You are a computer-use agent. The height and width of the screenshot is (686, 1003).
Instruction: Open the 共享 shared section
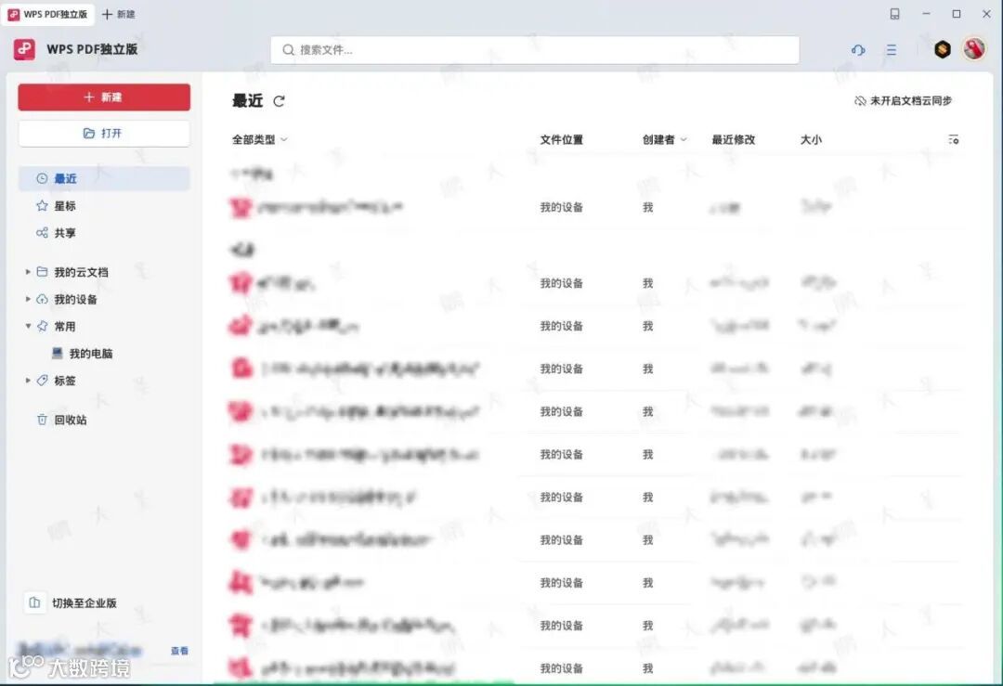tap(65, 233)
